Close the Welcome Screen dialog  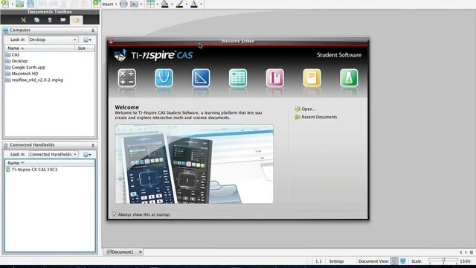click(111, 42)
